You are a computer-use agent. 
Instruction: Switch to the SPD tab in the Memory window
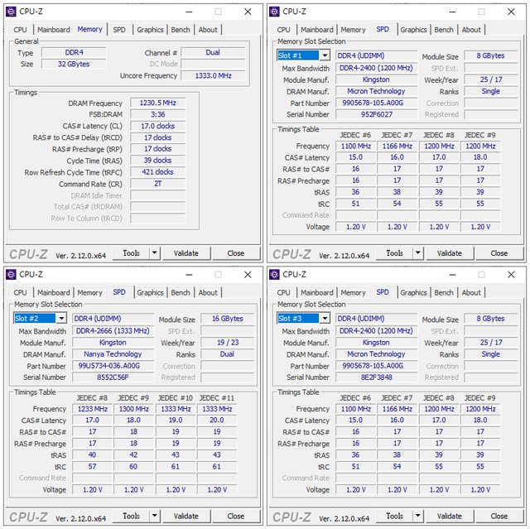click(120, 29)
